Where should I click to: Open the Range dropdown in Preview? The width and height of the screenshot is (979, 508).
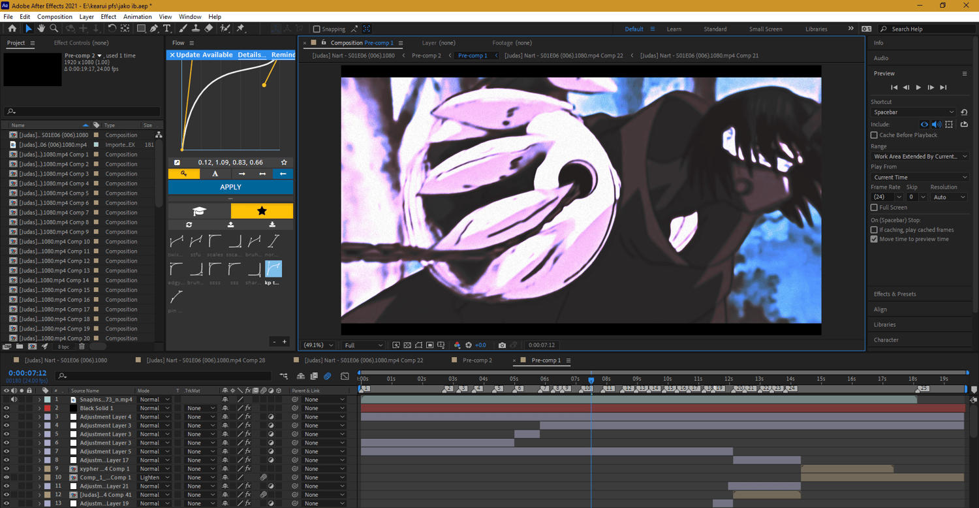920,157
